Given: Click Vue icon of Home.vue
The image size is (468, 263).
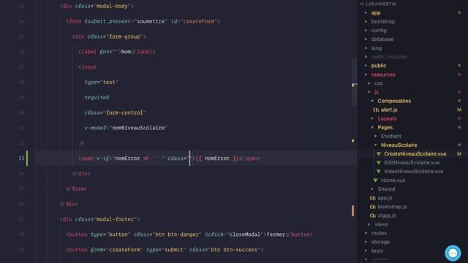Looking at the screenshot, I should click(375, 180).
